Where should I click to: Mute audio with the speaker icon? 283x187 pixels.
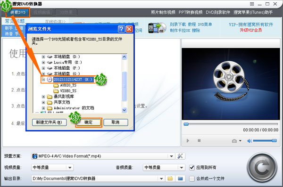250,141
